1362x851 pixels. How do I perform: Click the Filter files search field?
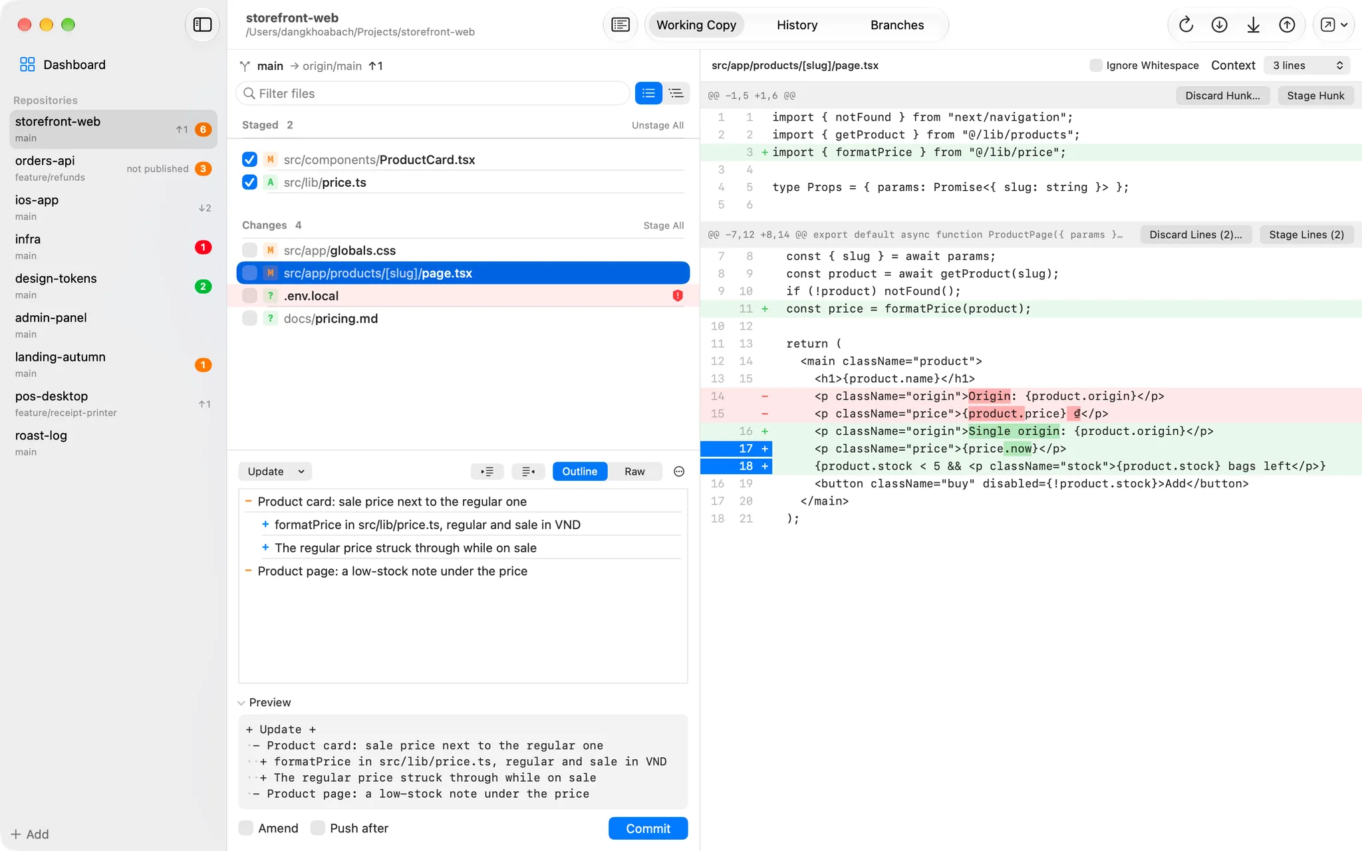pyautogui.click(x=433, y=93)
